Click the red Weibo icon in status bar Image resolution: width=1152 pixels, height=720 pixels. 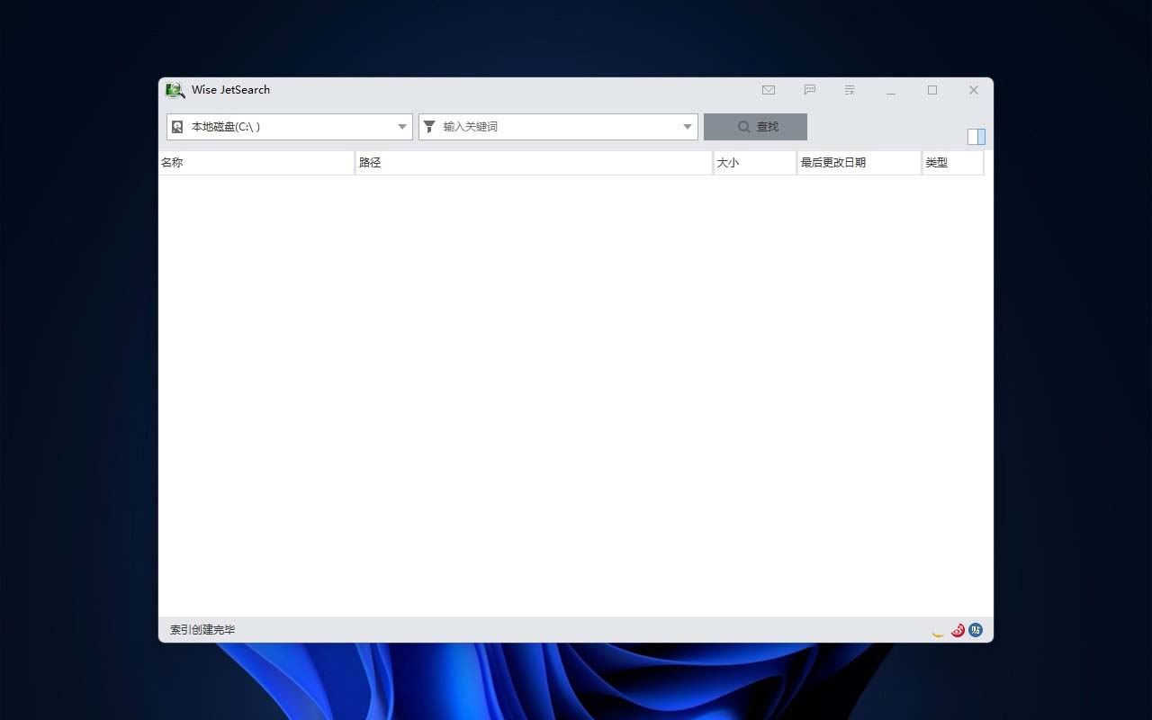958,630
